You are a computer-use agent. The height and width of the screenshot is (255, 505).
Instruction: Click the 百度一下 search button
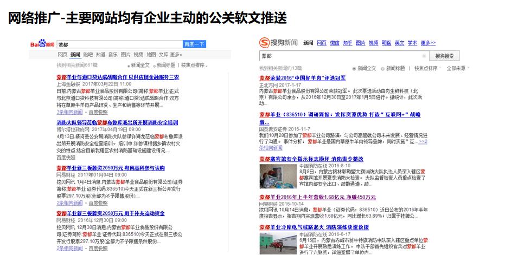point(194,44)
